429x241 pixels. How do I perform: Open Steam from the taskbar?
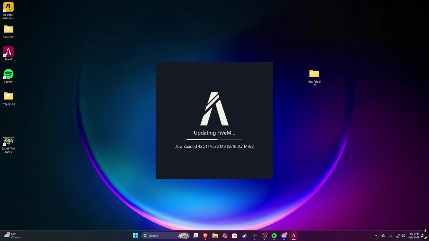coord(245,236)
